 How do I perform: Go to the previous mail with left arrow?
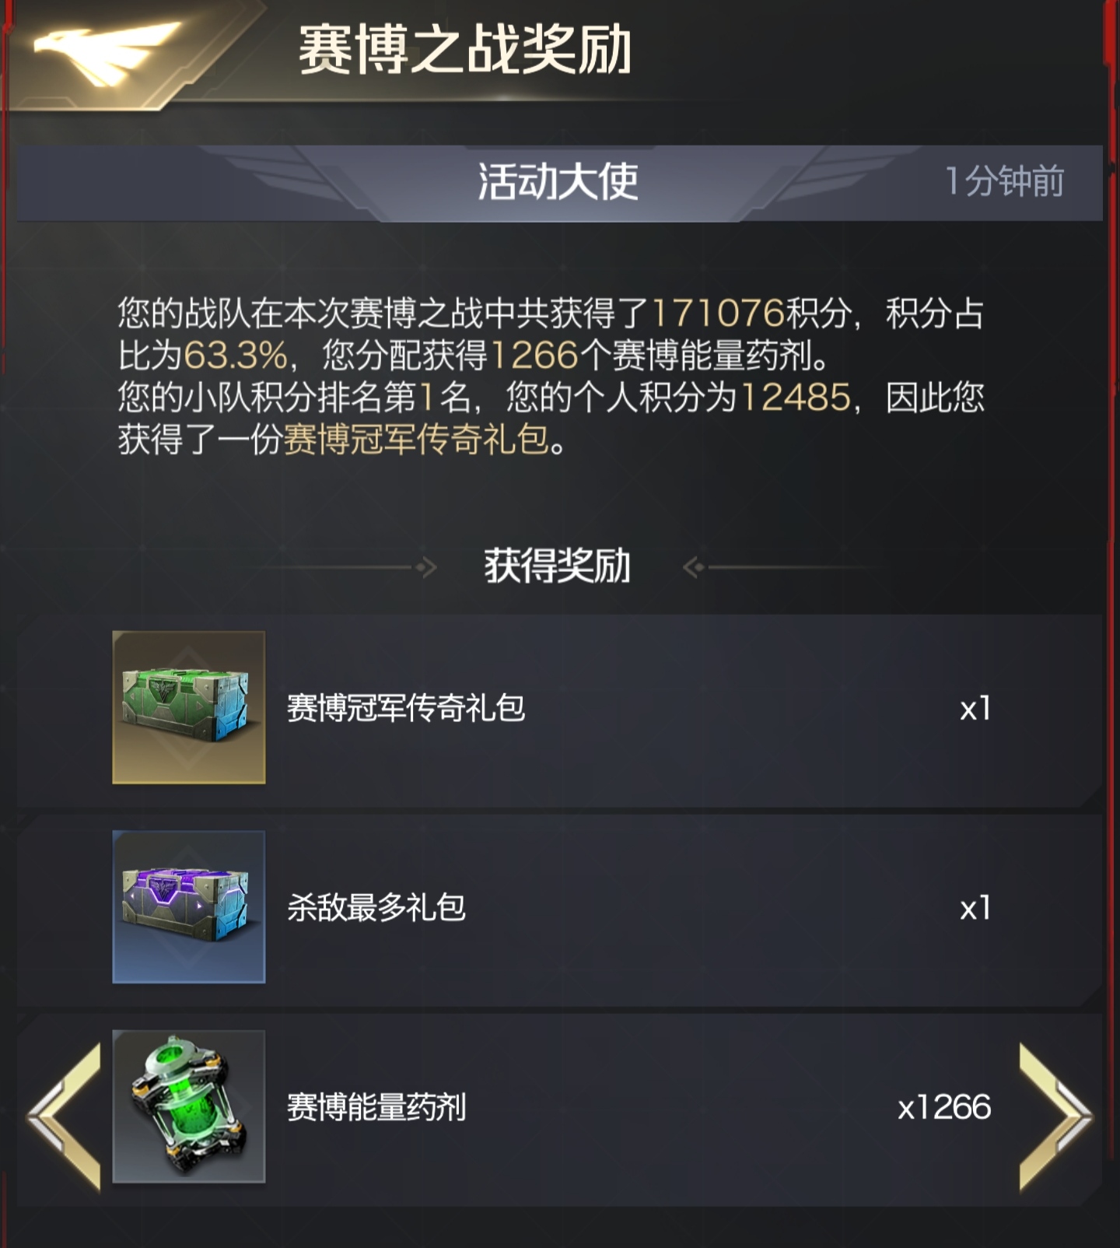[65, 1117]
